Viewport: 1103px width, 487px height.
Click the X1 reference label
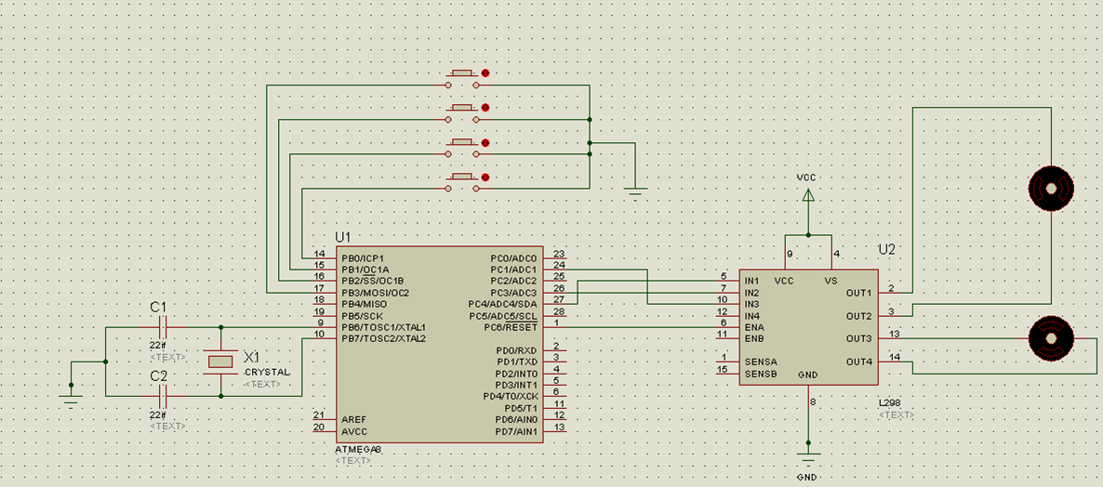[x=252, y=356]
